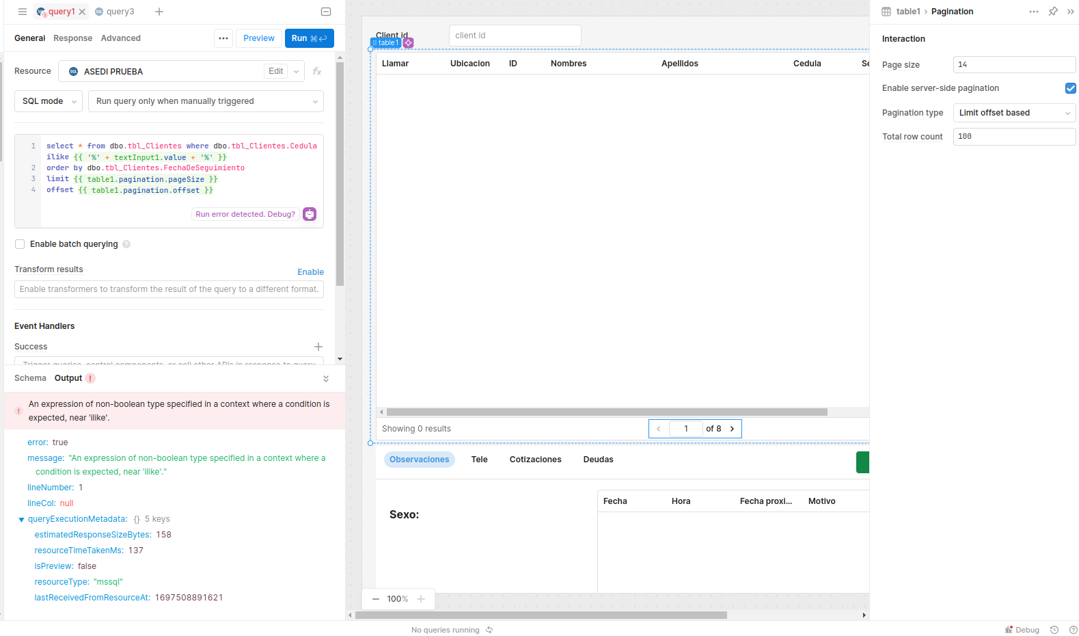Click the table horizontal scrollbar
This screenshot has height=636, width=1079.
[607, 412]
